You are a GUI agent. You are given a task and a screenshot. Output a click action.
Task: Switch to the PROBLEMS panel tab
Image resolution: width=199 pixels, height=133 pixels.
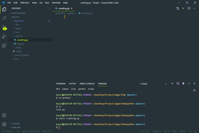pyautogui.click(x=61, y=84)
